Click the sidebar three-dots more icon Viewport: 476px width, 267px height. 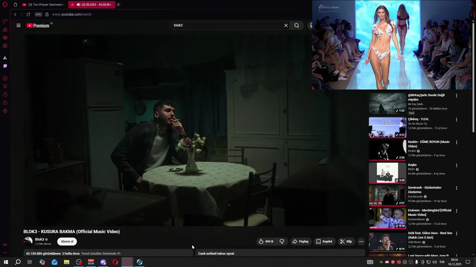click(x=5, y=253)
